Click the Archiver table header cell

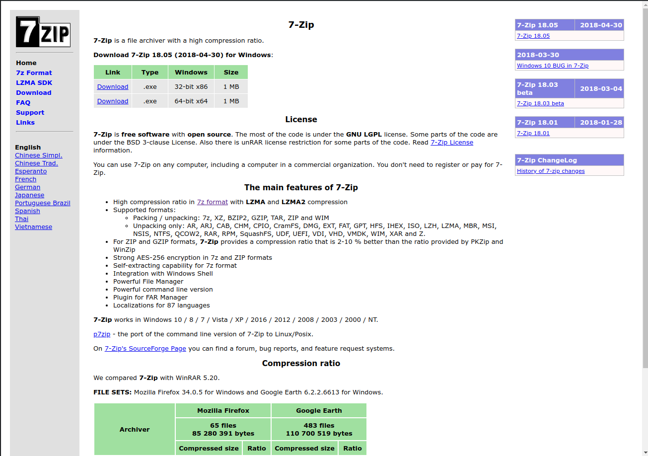click(135, 429)
